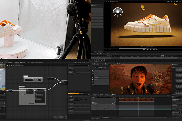
Task: Focus the search field at the top of the details panel
Action: coord(79,66)
